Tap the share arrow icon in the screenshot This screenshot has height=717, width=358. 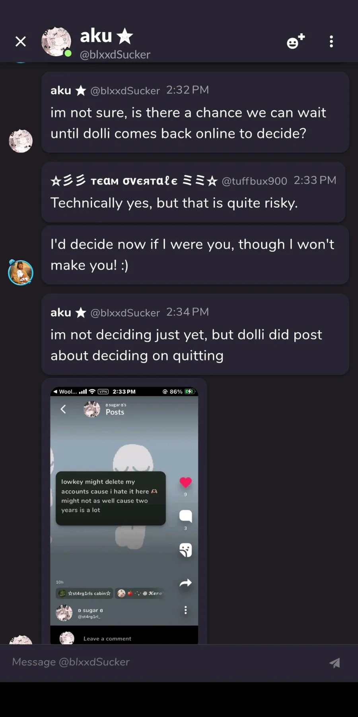[186, 583]
